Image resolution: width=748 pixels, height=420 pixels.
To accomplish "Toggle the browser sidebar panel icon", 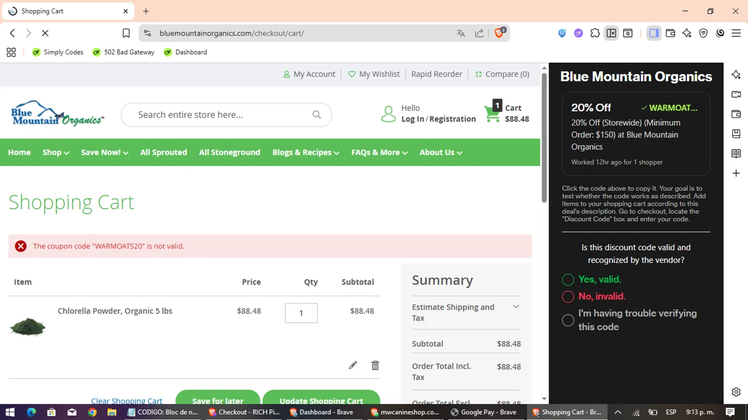I will pyautogui.click(x=654, y=33).
